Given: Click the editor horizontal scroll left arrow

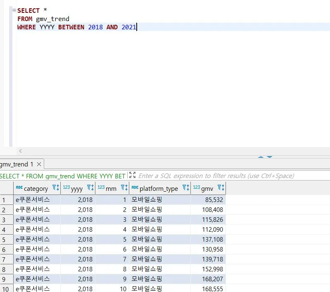Looking at the screenshot, I should pyautogui.click(x=20, y=151).
